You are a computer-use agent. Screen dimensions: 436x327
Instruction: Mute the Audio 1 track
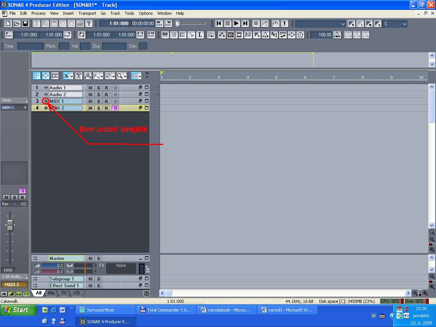click(90, 87)
